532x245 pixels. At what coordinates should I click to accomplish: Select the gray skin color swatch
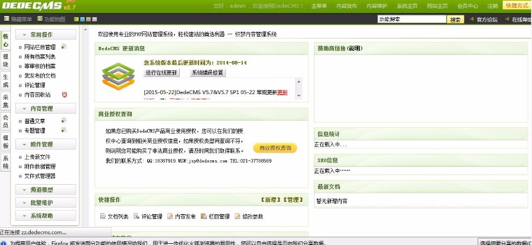coord(95,20)
